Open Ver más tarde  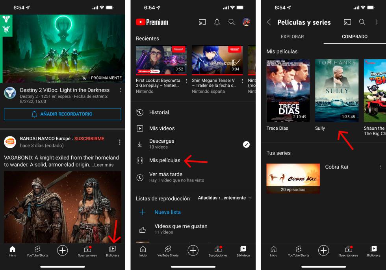coord(193,177)
